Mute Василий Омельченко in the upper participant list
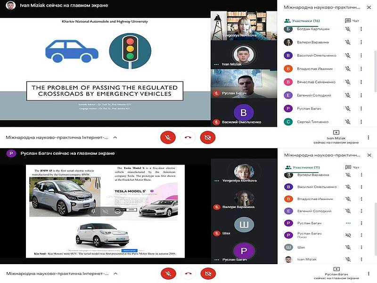The image size is (377, 283). (x=348, y=55)
